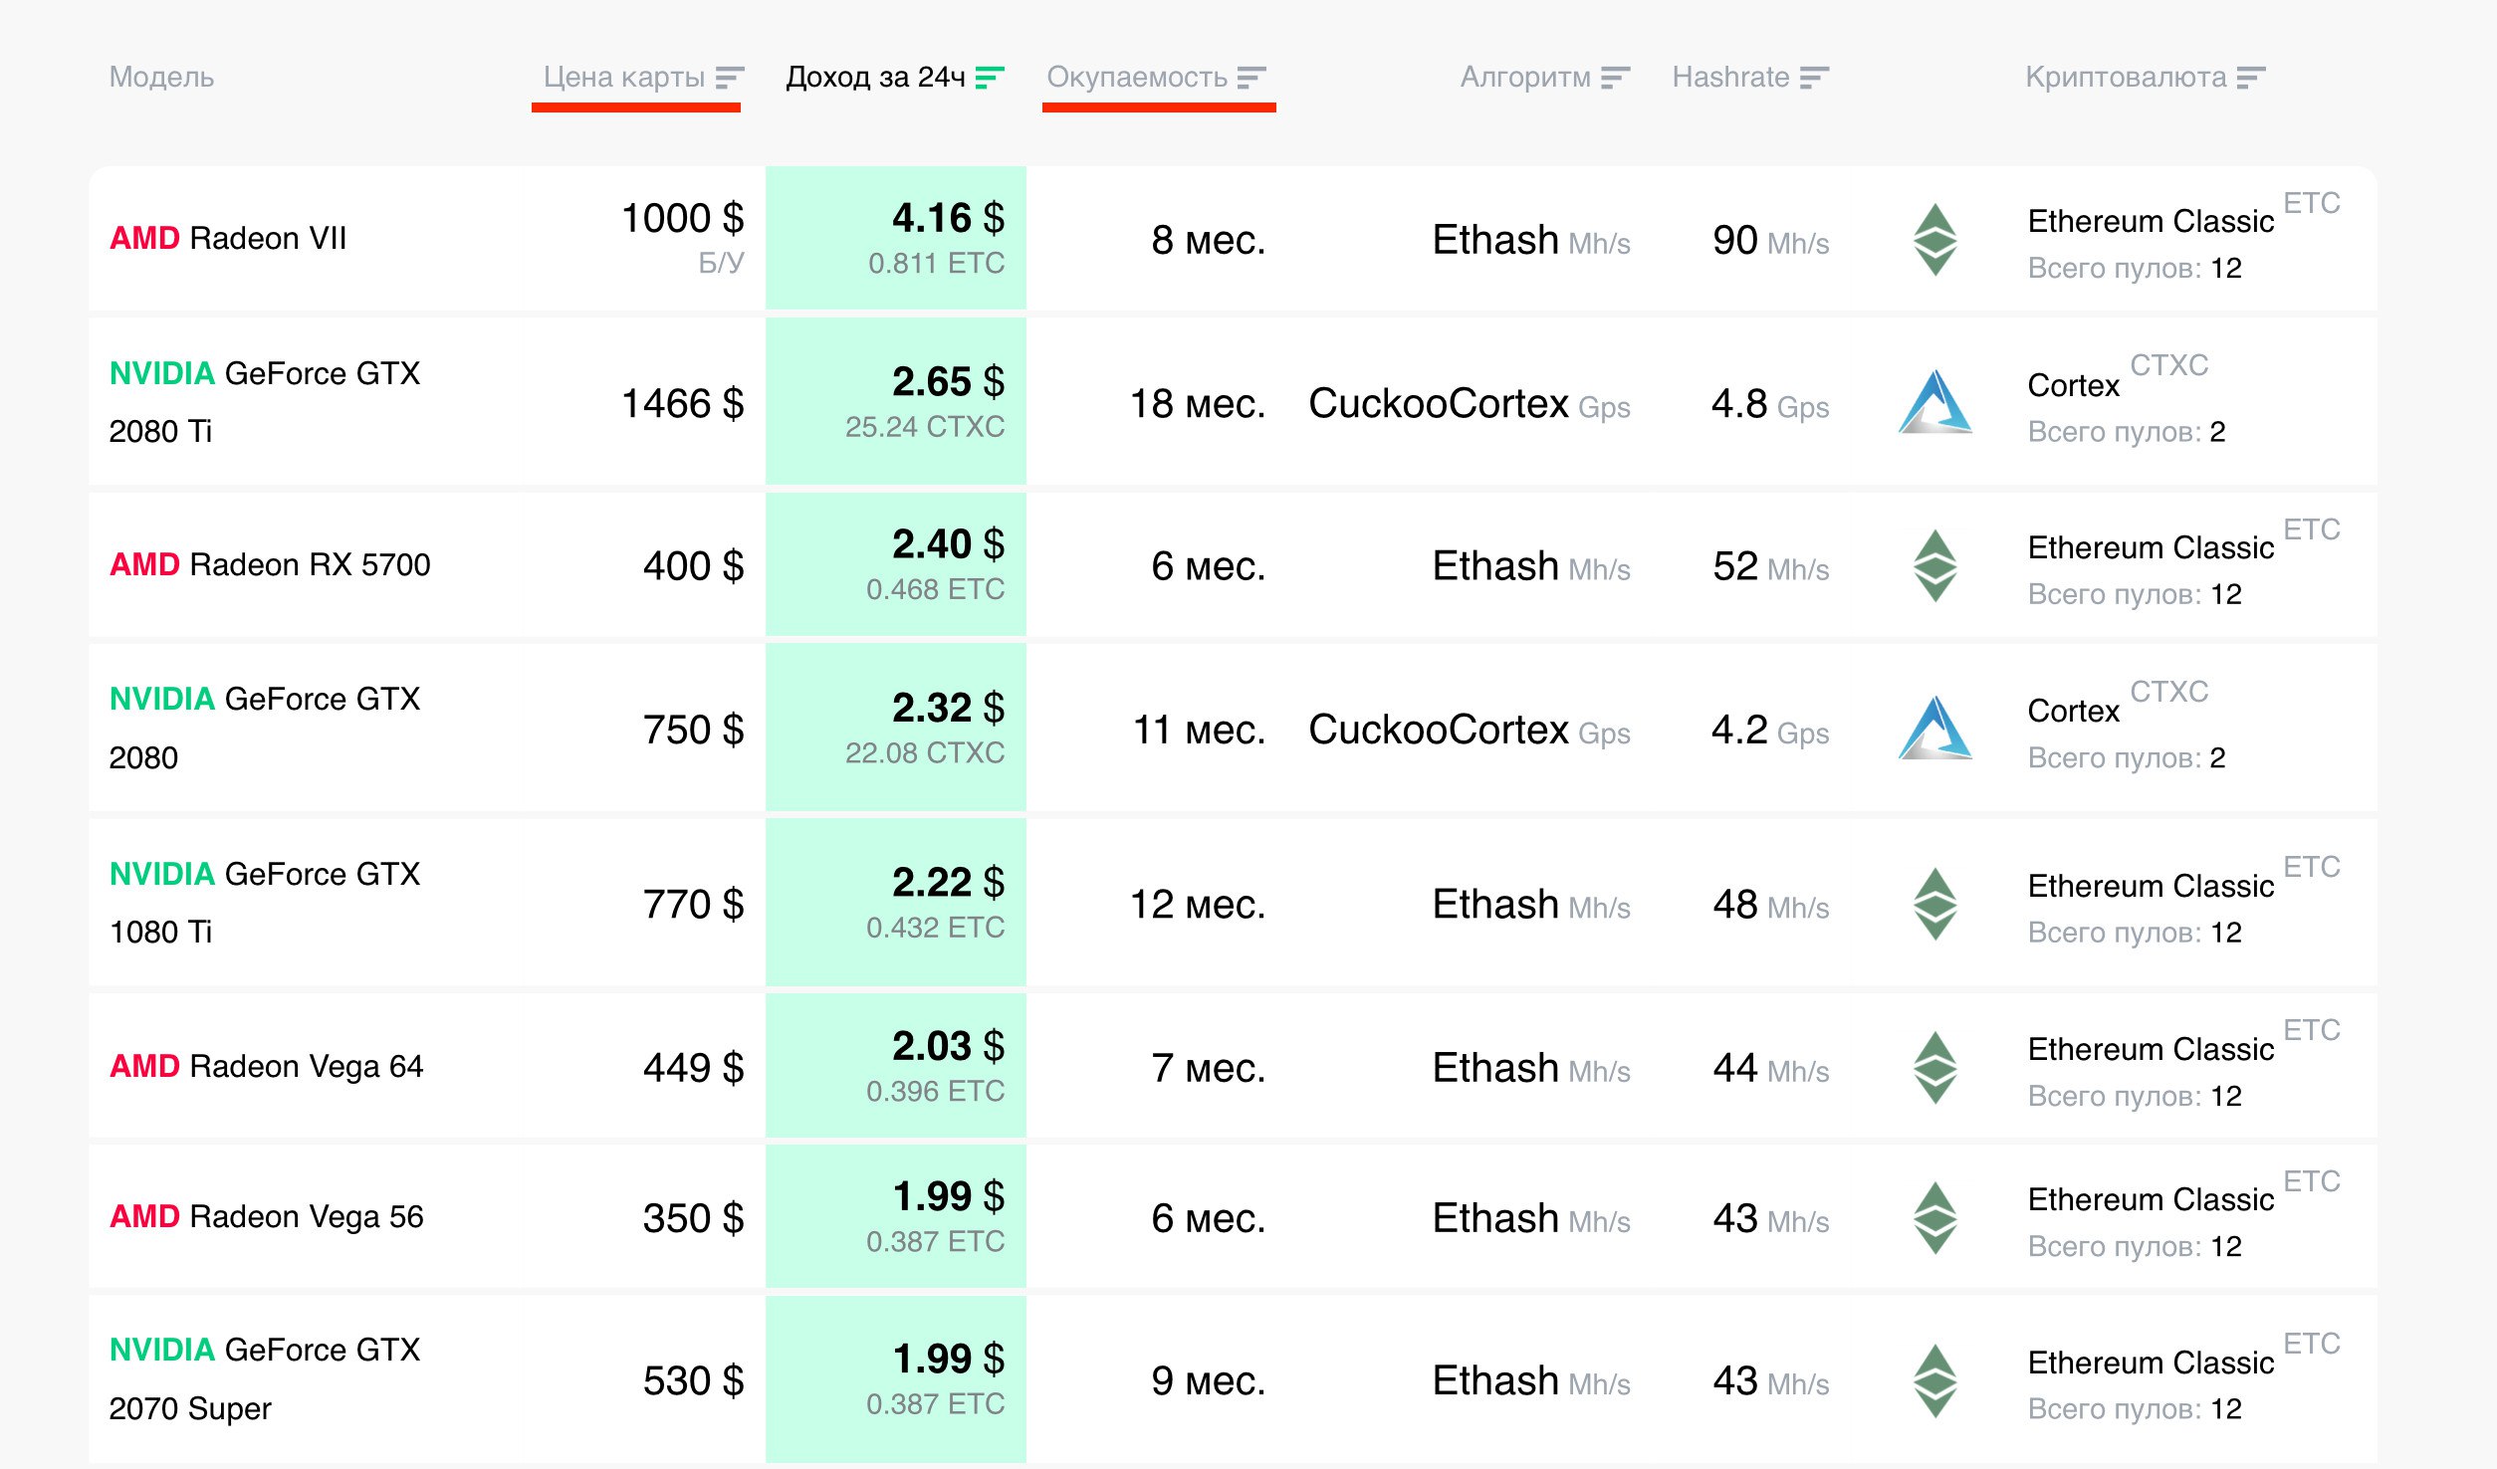Image resolution: width=2497 pixels, height=1469 pixels.
Task: Open AMD Radeon Vega 56 model
Action: tap(267, 1217)
